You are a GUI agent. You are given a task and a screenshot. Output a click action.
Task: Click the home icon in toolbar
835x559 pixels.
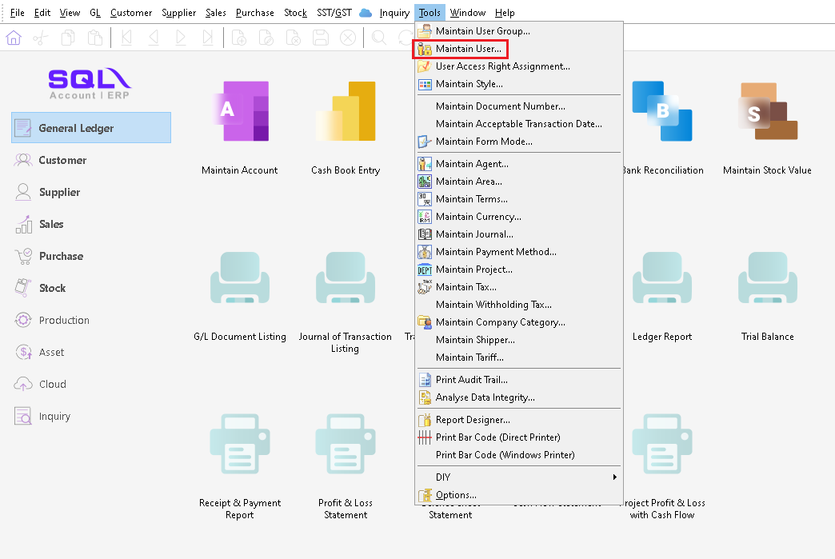tap(14, 38)
